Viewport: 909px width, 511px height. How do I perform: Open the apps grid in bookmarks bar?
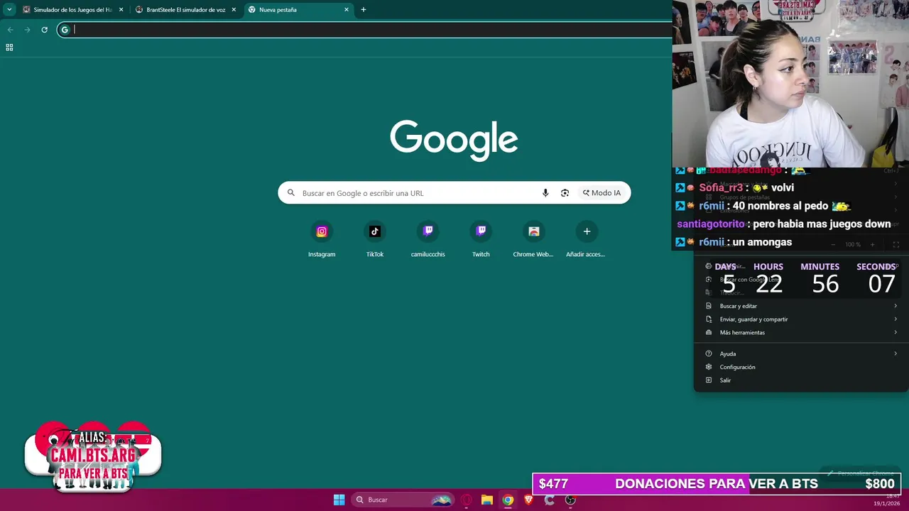coord(9,48)
